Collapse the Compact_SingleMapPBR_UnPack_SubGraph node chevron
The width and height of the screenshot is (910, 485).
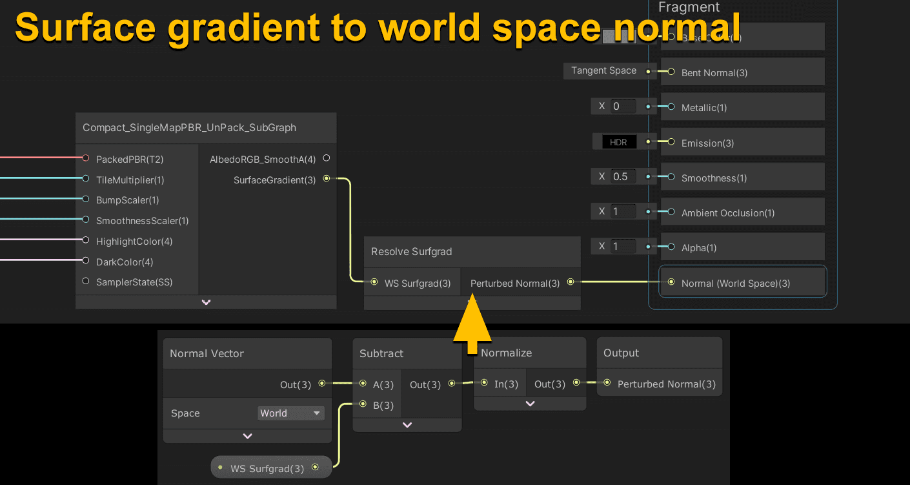[x=206, y=302]
